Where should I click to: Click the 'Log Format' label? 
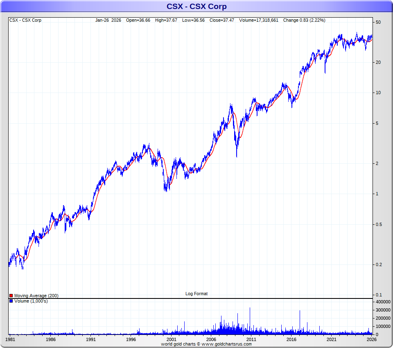coord(196,294)
